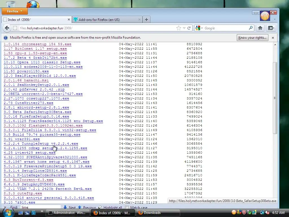
Task: Switch to the Add-ons for Firefox tab
Action: coord(107,19)
